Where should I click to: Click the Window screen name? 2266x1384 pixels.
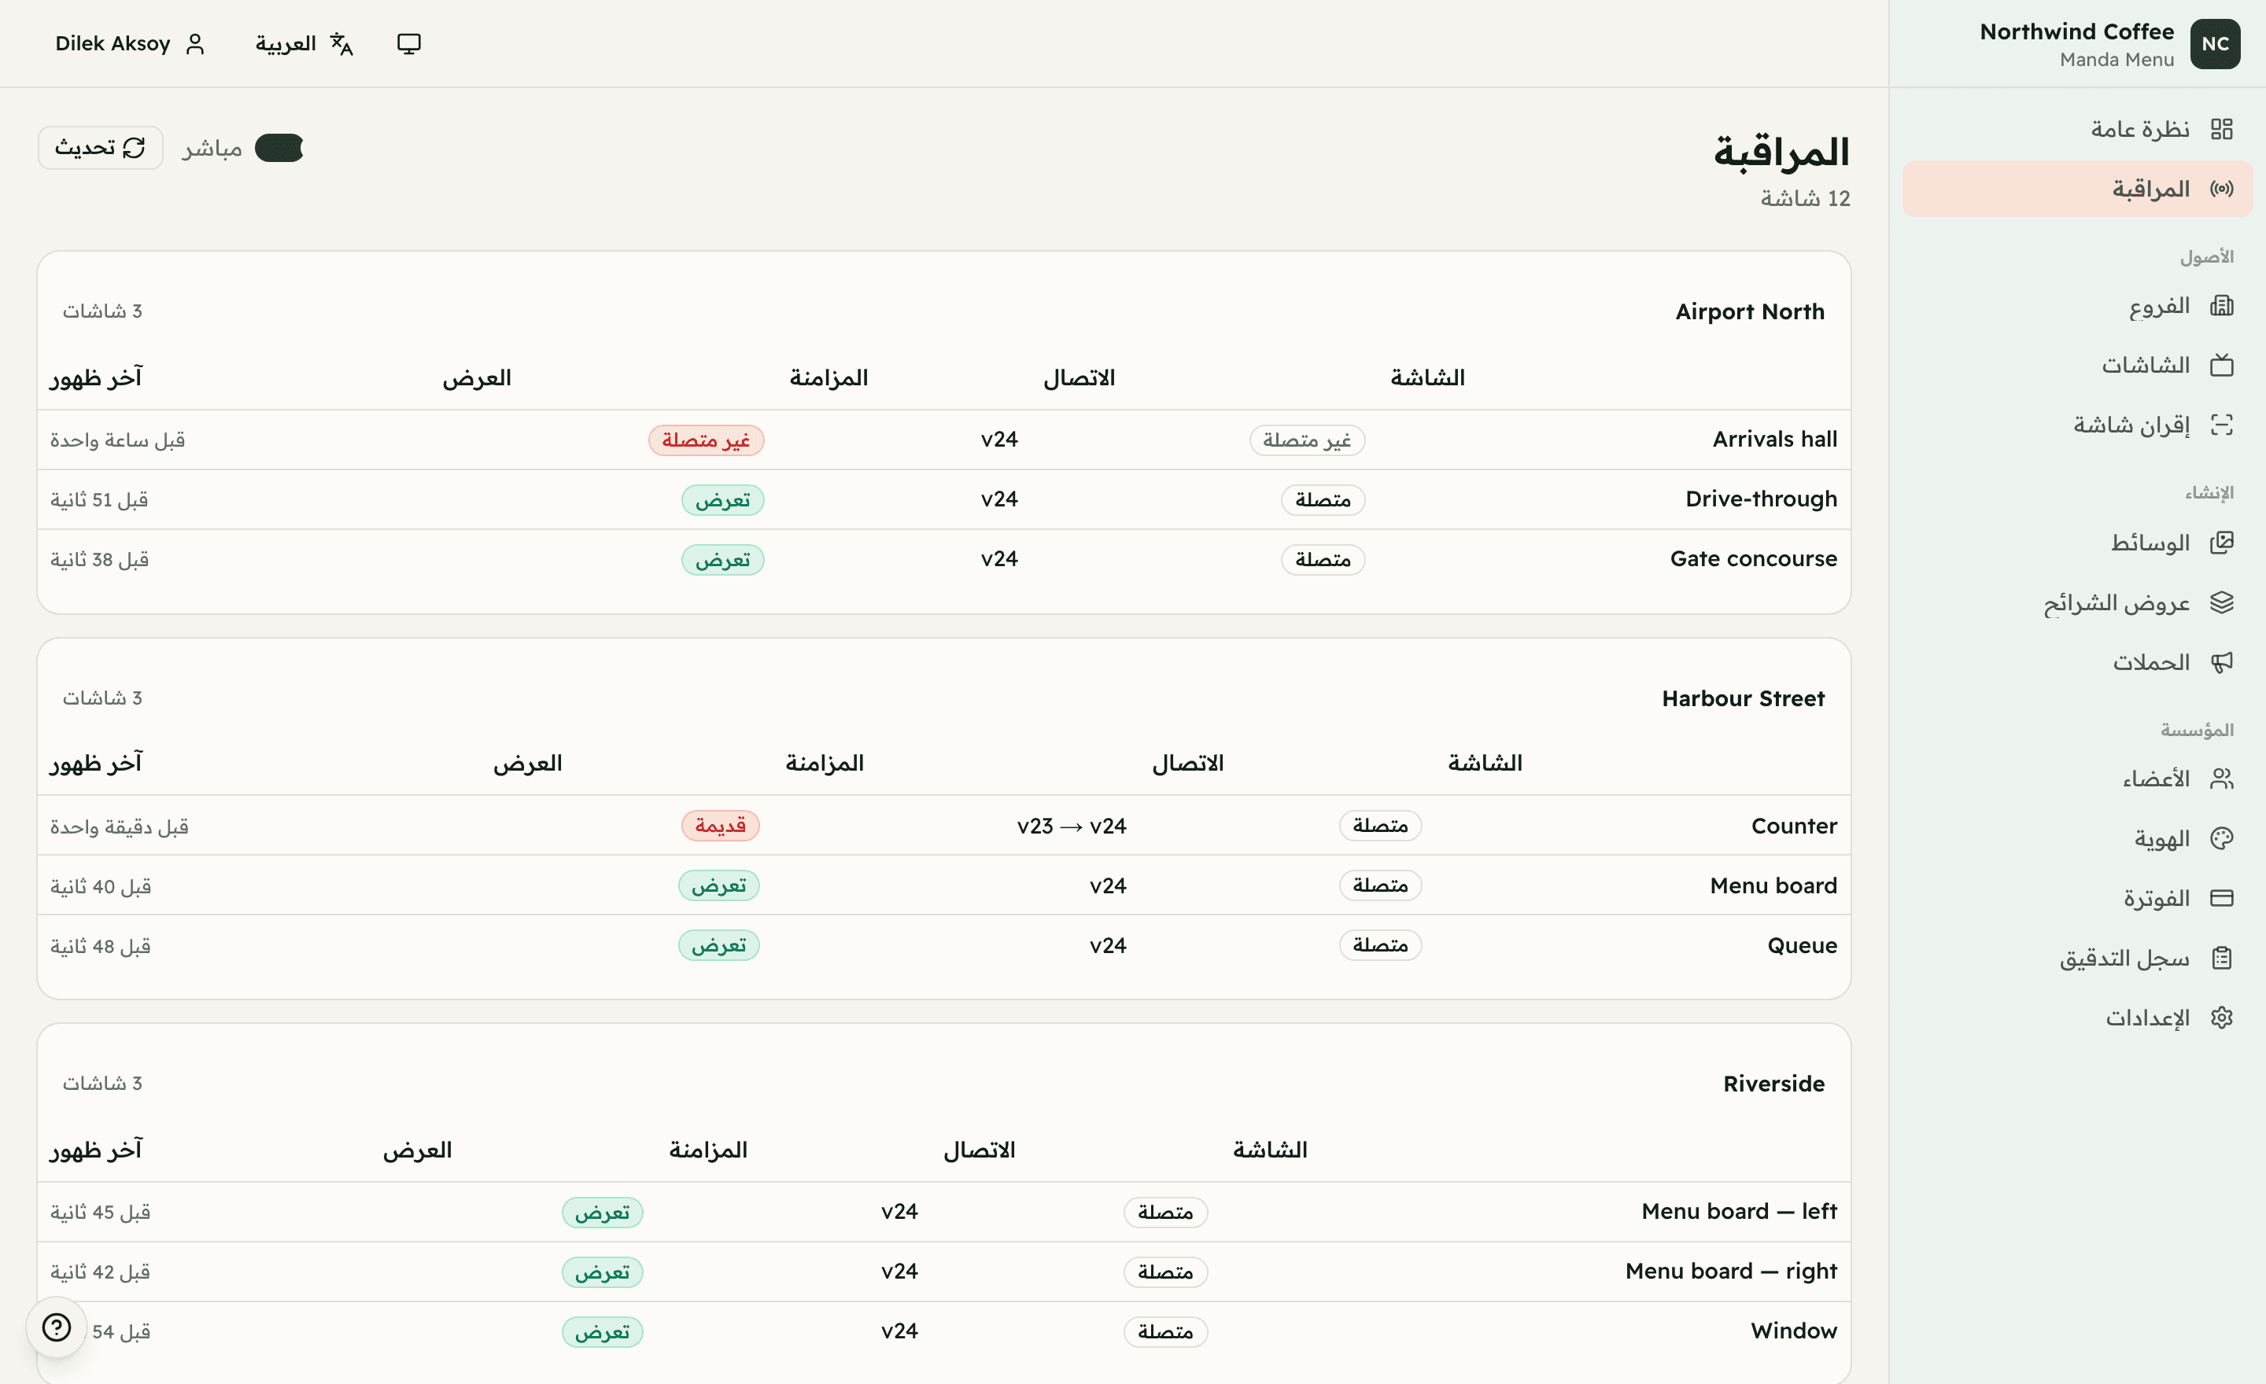[x=1793, y=1331]
